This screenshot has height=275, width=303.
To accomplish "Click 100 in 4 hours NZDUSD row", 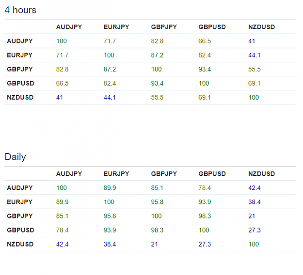I will click(254, 97).
